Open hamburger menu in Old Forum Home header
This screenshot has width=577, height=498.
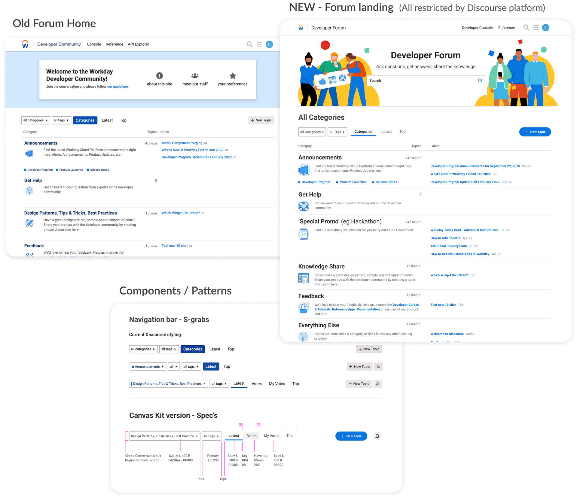coord(260,44)
